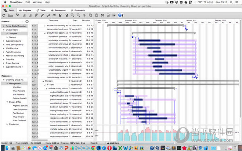Select the Wild Electrical project

point(12,48)
